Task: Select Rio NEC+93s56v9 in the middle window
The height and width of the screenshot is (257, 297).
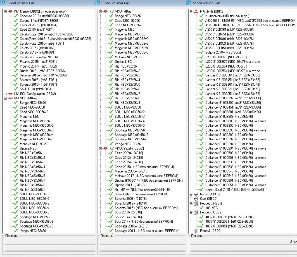Action: coord(127,103)
